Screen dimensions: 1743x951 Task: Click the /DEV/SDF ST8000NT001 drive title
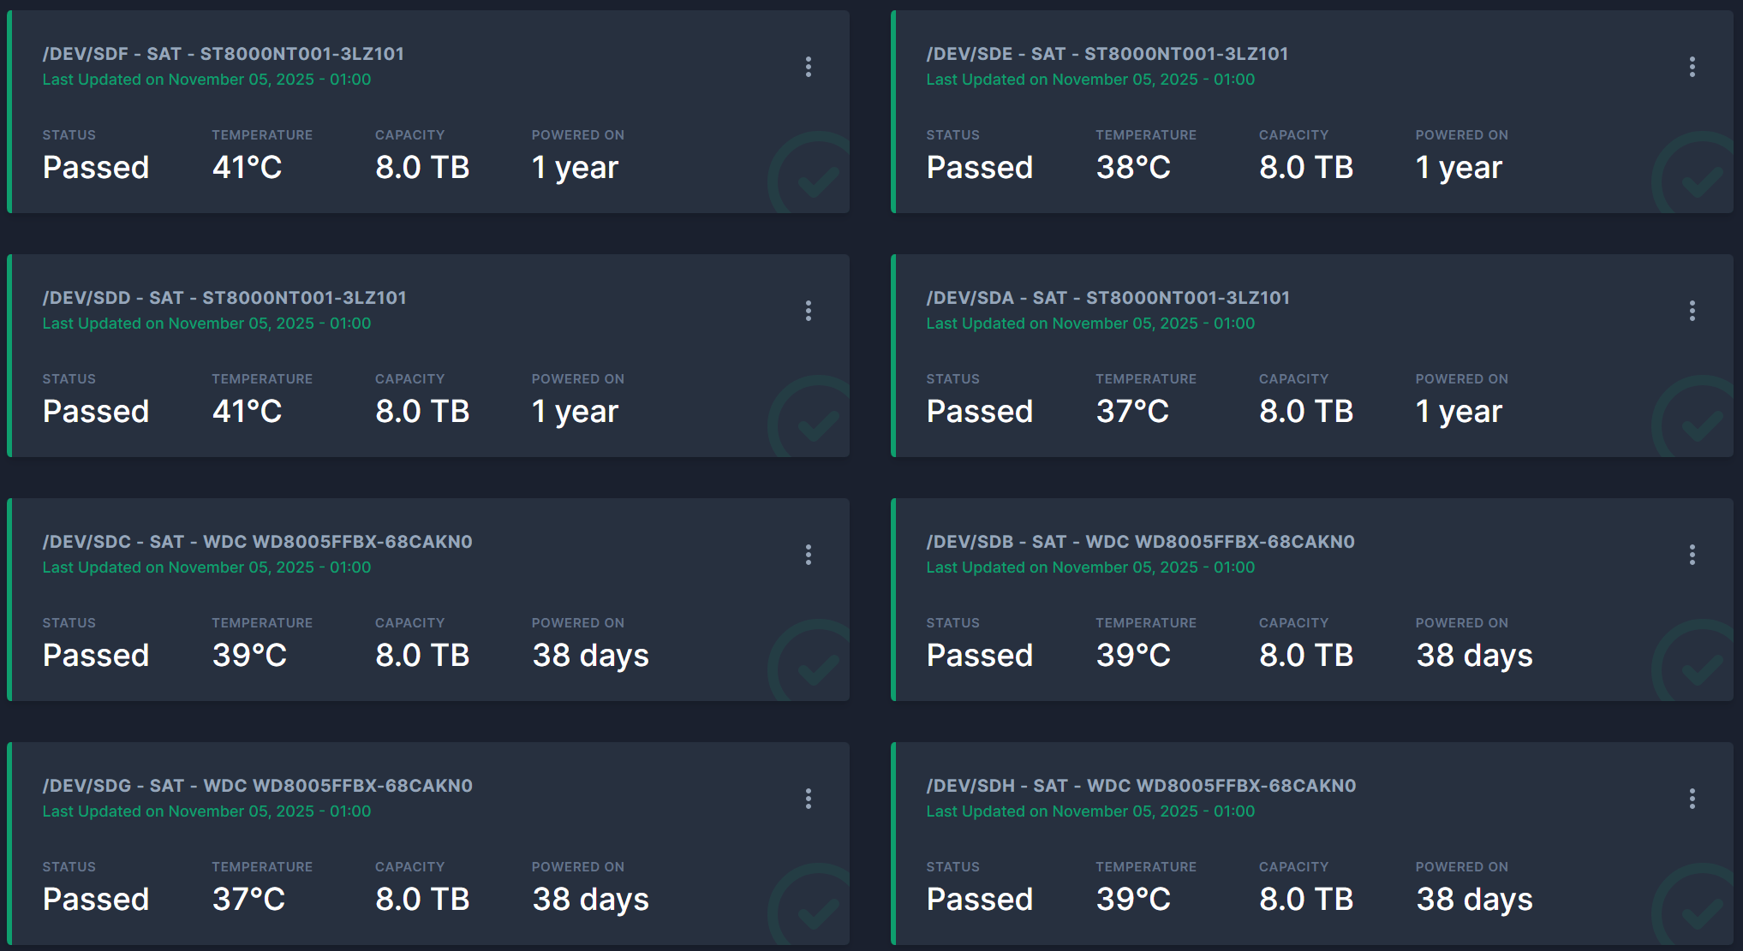click(224, 54)
